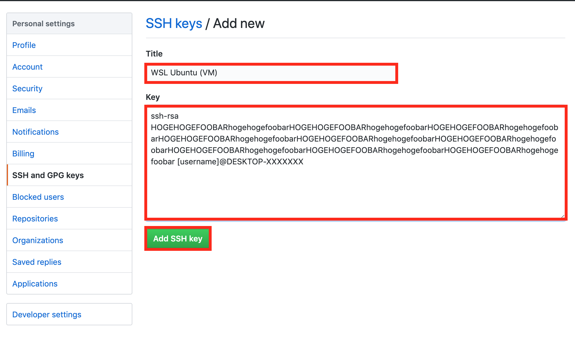View the Billing page
This screenshot has width=575, height=339.
[x=23, y=154]
